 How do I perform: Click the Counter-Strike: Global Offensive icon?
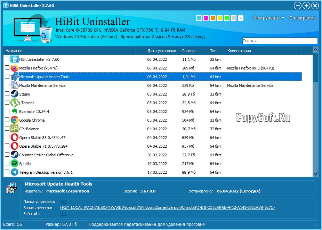click(x=15, y=155)
